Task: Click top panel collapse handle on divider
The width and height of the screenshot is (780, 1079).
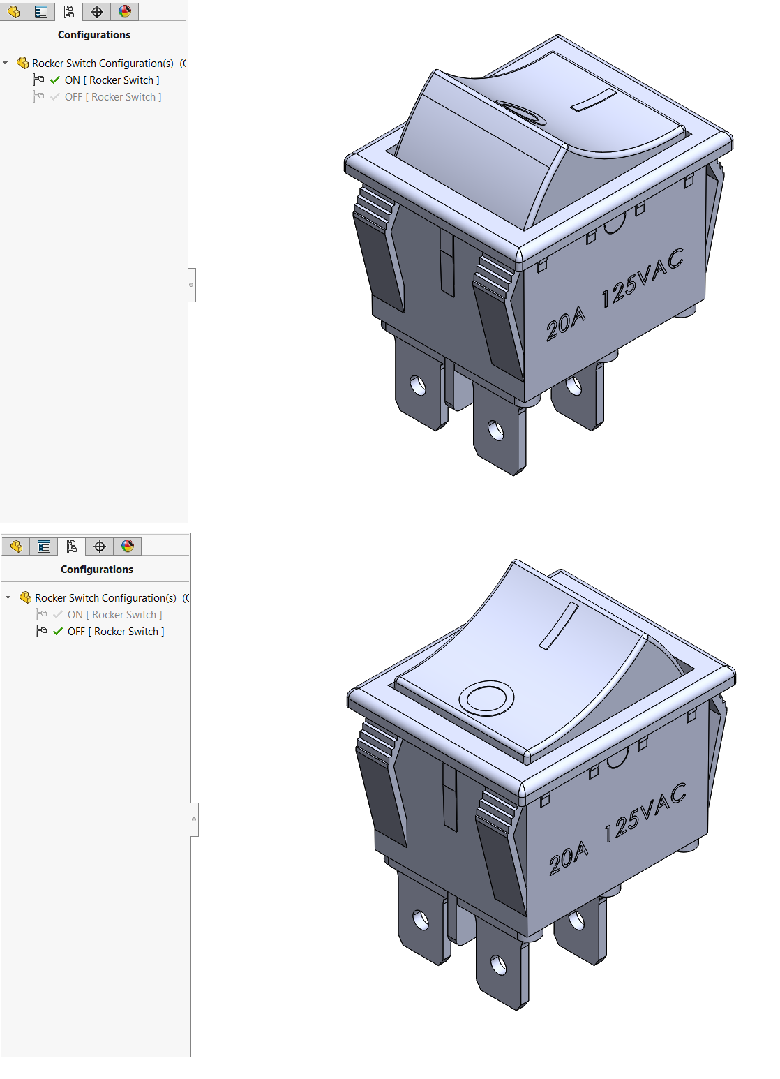Action: 191,285
